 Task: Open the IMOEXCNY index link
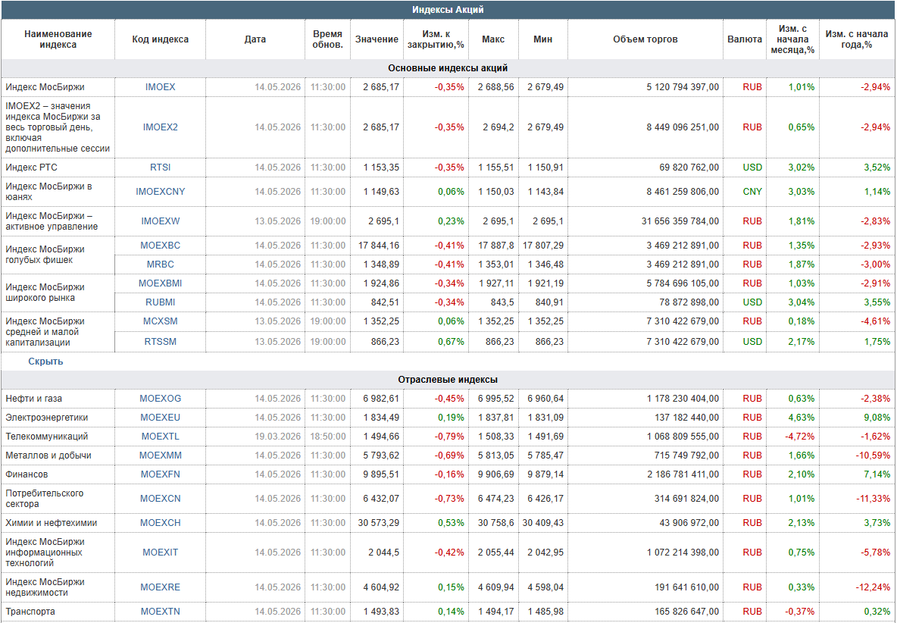[160, 192]
